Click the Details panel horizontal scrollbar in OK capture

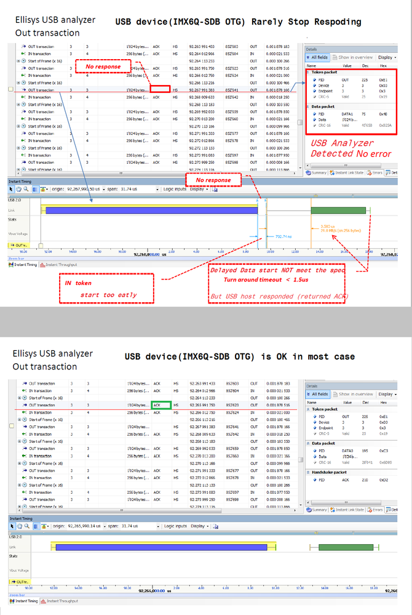coord(346,502)
